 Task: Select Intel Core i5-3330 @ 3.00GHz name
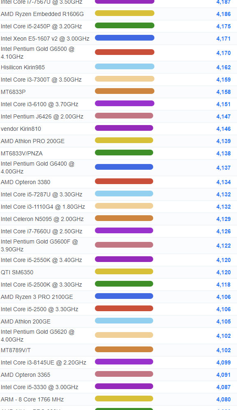tap(39, 387)
